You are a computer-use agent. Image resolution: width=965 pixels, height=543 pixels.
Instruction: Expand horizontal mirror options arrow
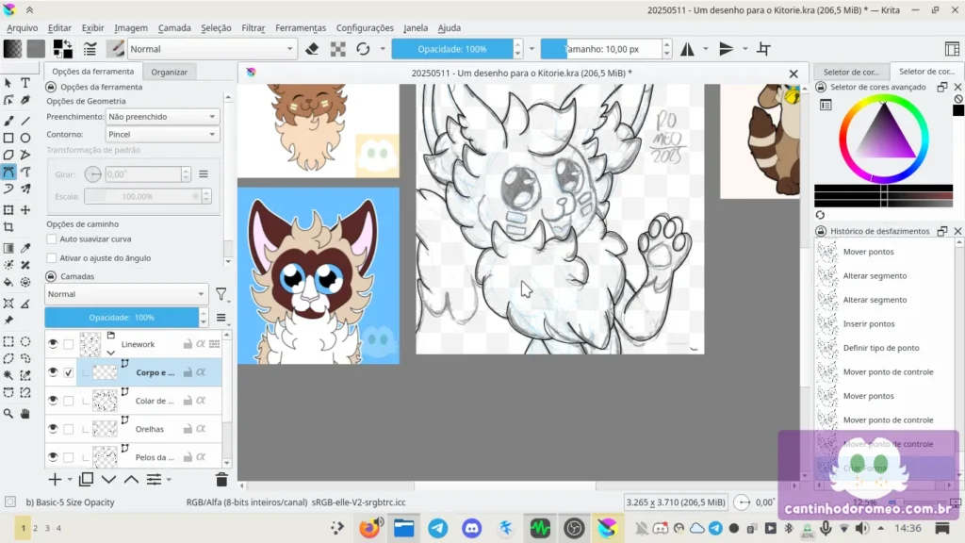[x=705, y=49]
